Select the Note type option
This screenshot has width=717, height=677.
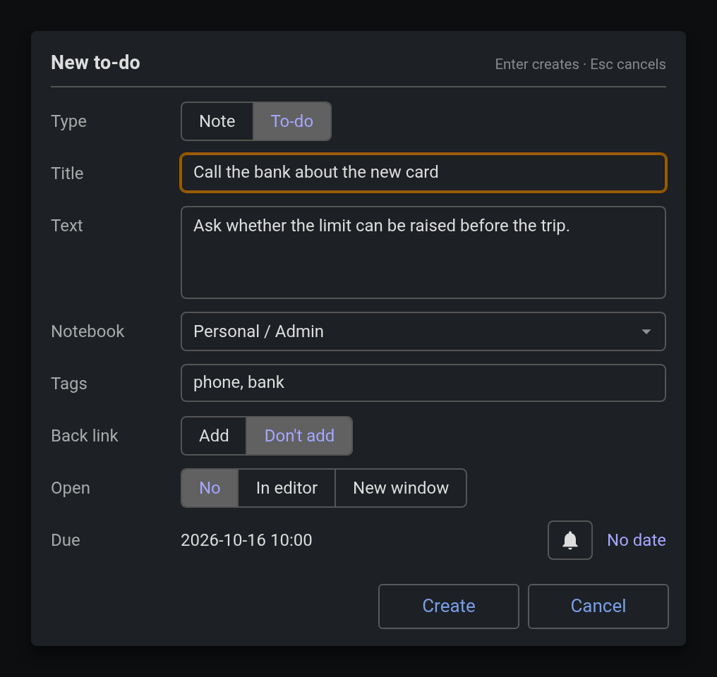217,121
